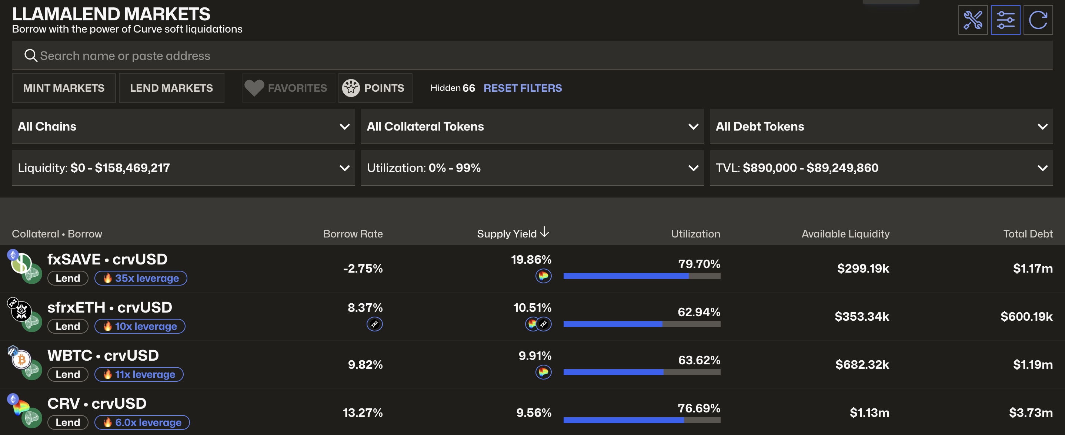Click the Curve reward icon under fxSAVE supply yield

click(544, 277)
